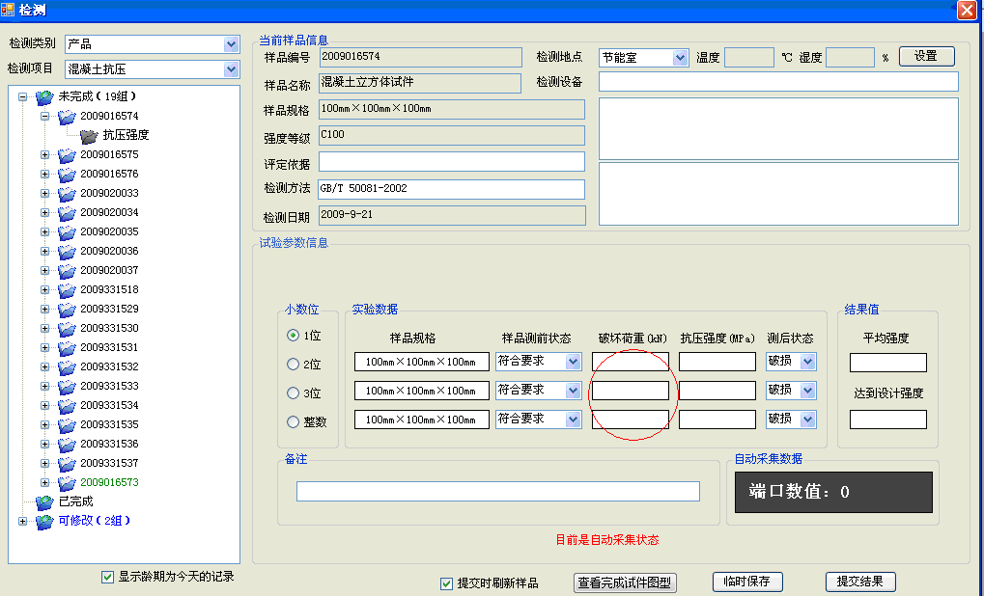Screen dimensions: 984x596
Task: Click the 未完成 group folder icon
Action: [44, 97]
